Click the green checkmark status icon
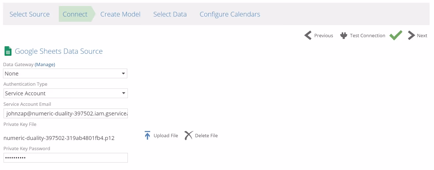The width and height of the screenshot is (434, 170). click(x=396, y=35)
